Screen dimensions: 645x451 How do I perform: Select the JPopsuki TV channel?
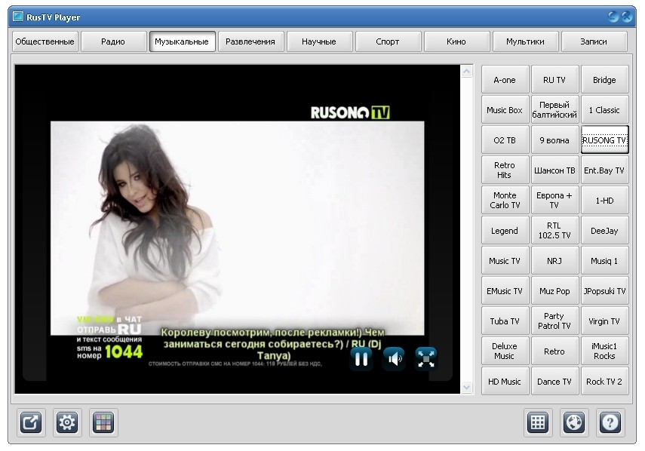click(604, 291)
